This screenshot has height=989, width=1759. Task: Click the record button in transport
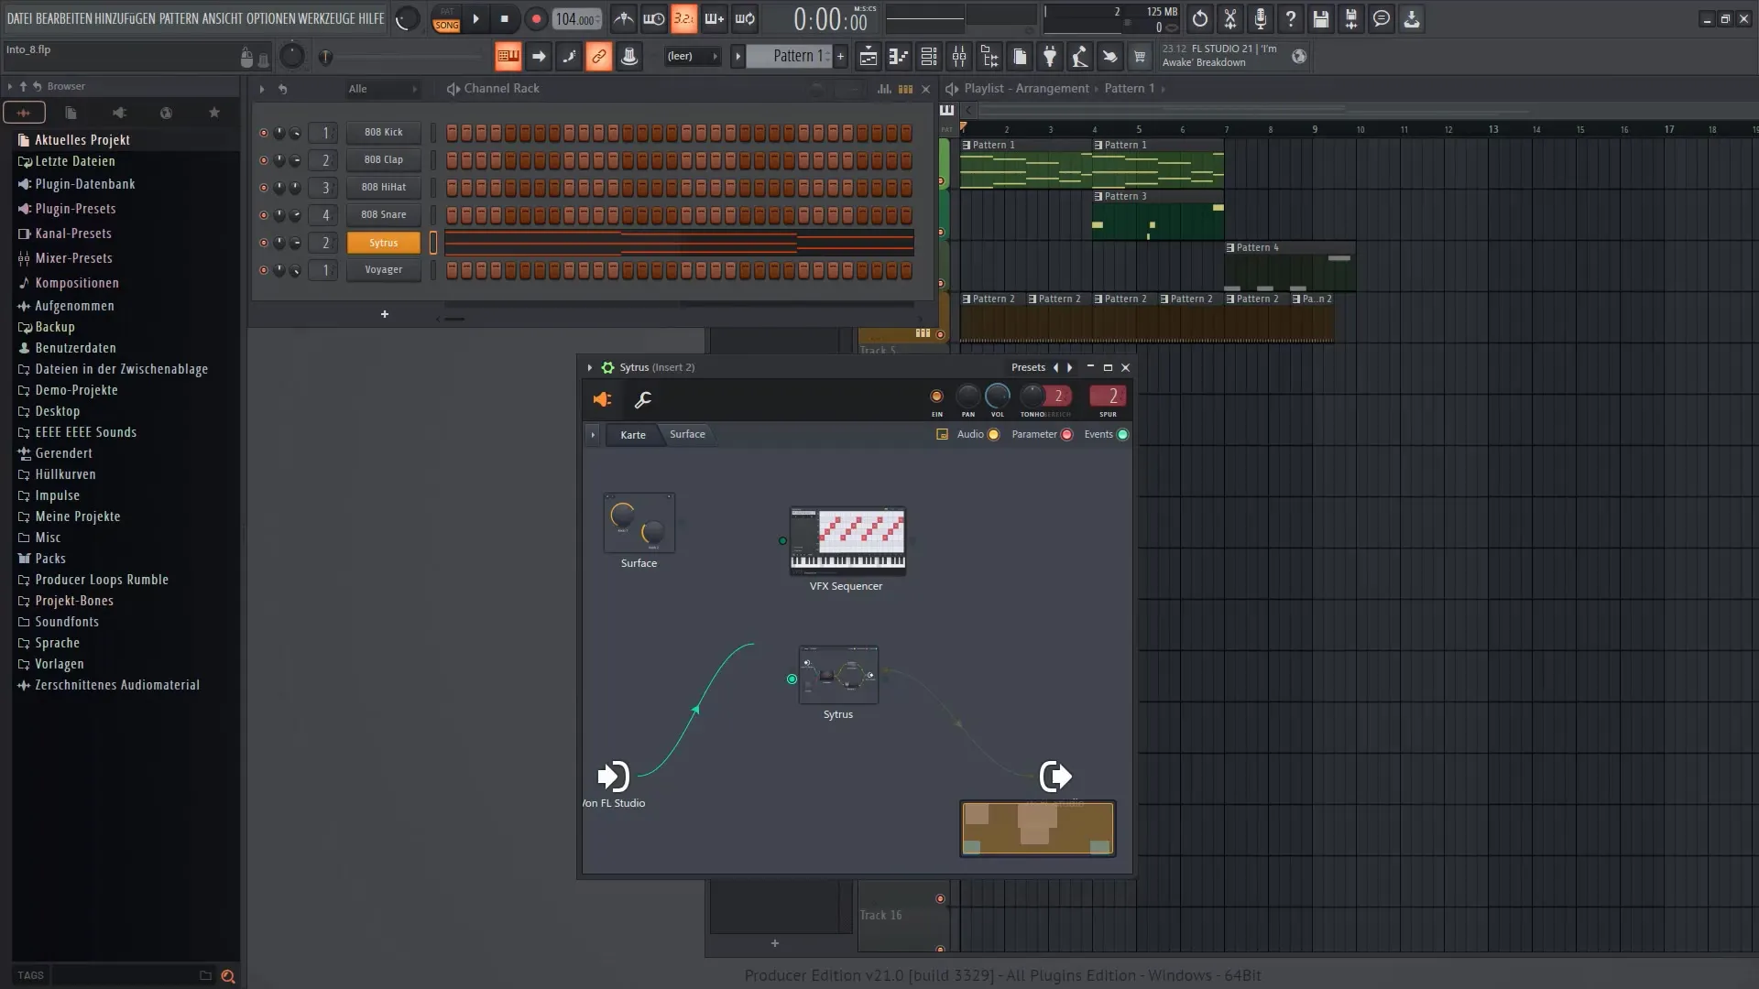point(536,18)
